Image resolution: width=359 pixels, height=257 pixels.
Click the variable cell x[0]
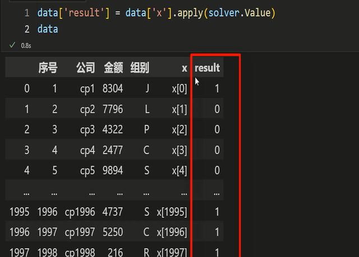179,89
